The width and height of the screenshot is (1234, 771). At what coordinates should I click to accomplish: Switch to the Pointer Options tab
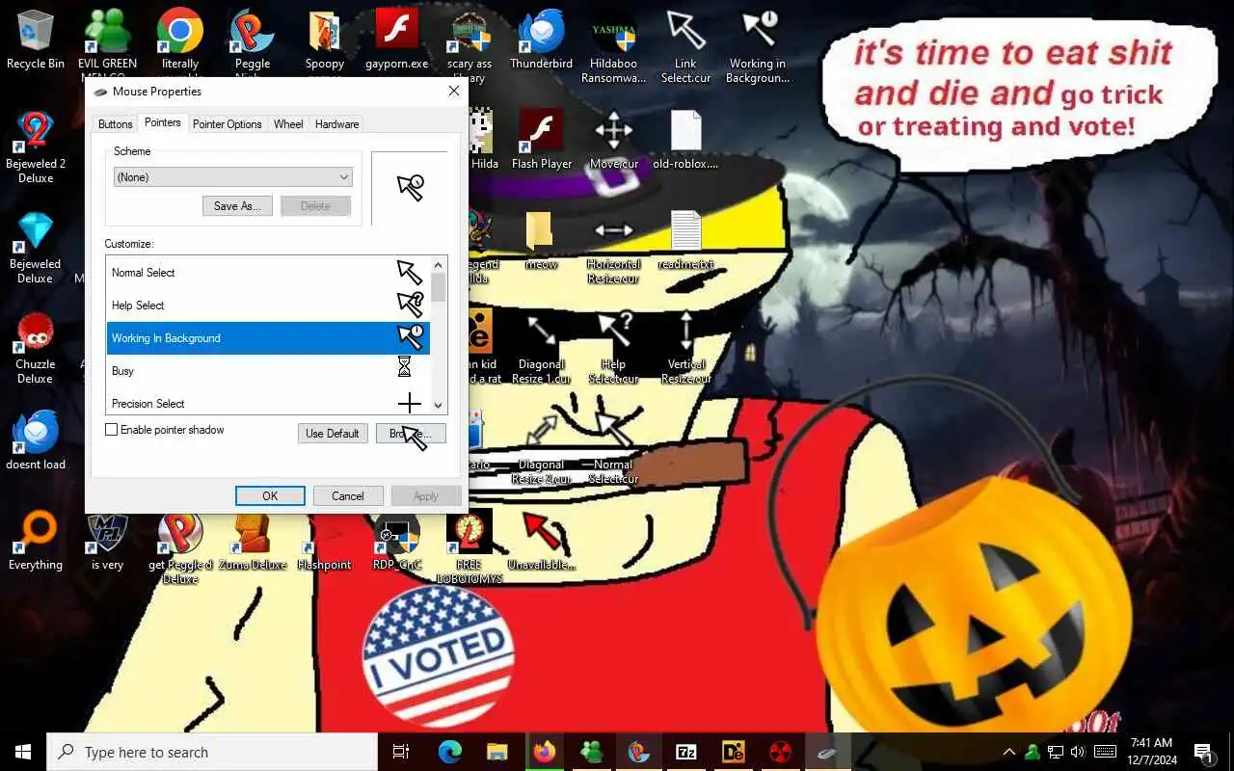(x=228, y=124)
